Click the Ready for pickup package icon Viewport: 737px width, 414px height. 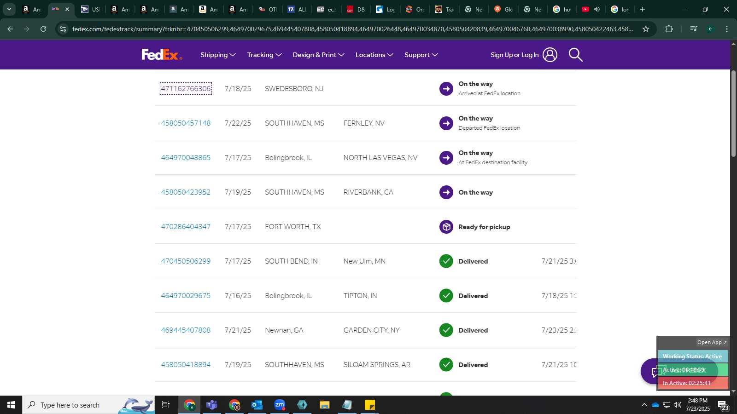click(x=446, y=227)
